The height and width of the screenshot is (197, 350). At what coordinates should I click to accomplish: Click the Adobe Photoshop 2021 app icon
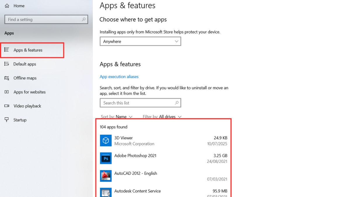coord(106,158)
